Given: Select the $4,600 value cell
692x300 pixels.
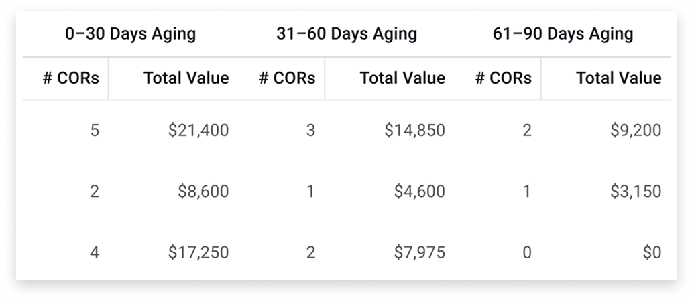Looking at the screenshot, I should (418, 192).
